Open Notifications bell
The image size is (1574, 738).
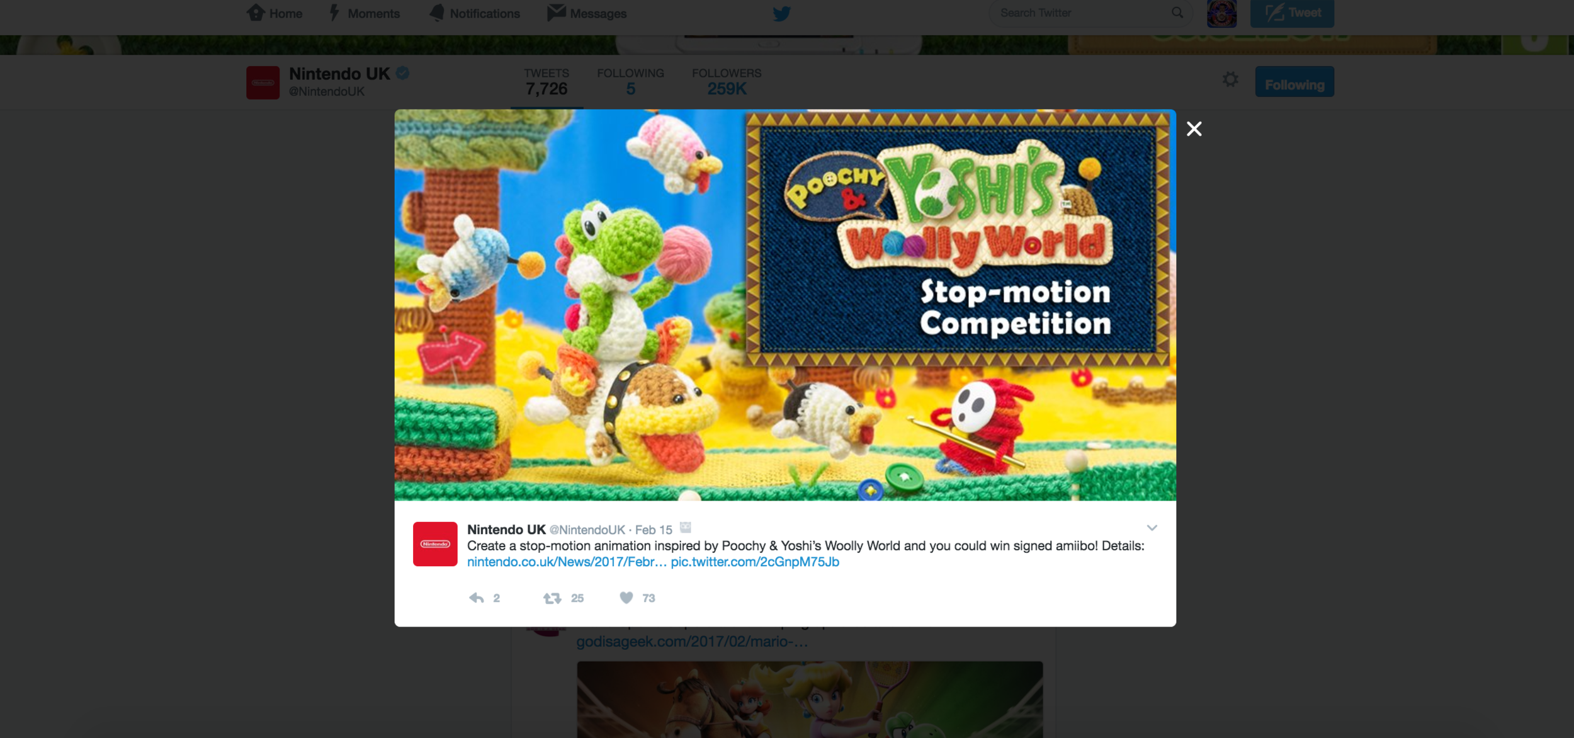(475, 13)
